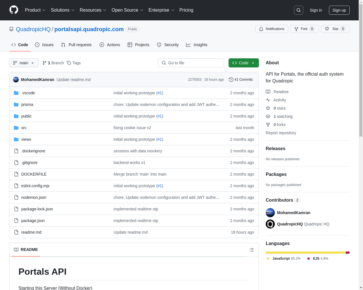
Task: Open commit message 'fixing cookie issue v2'
Action: [x=132, y=128]
